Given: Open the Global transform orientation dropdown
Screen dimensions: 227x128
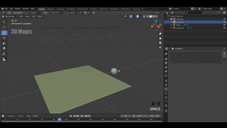Looking at the screenshot, I should click(72, 13).
